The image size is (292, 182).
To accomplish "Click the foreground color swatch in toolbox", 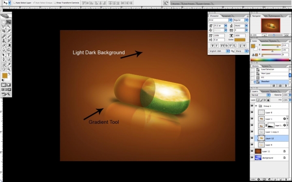I will pyautogui.click(x=5, y=76).
